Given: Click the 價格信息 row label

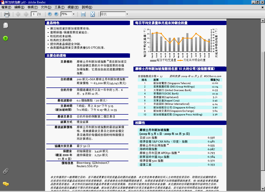Looking at the screenshot, I should pyautogui.click(x=68, y=163).
